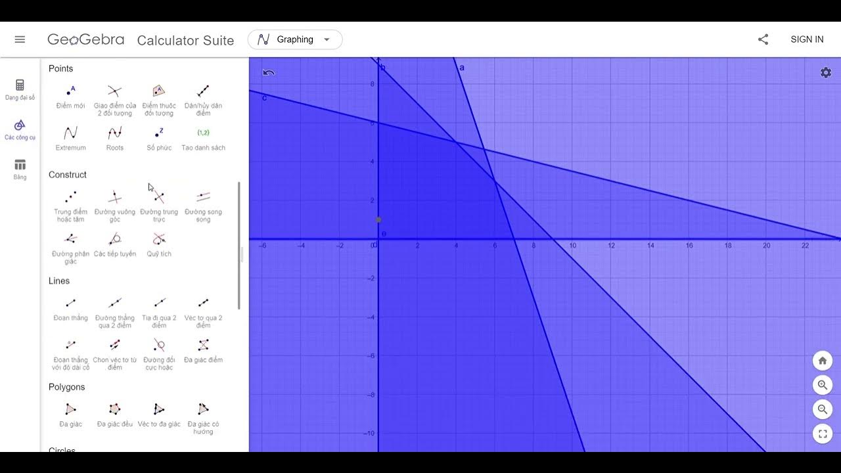Click the home reset view button
This screenshot has width=841, height=473.
pos(823,361)
